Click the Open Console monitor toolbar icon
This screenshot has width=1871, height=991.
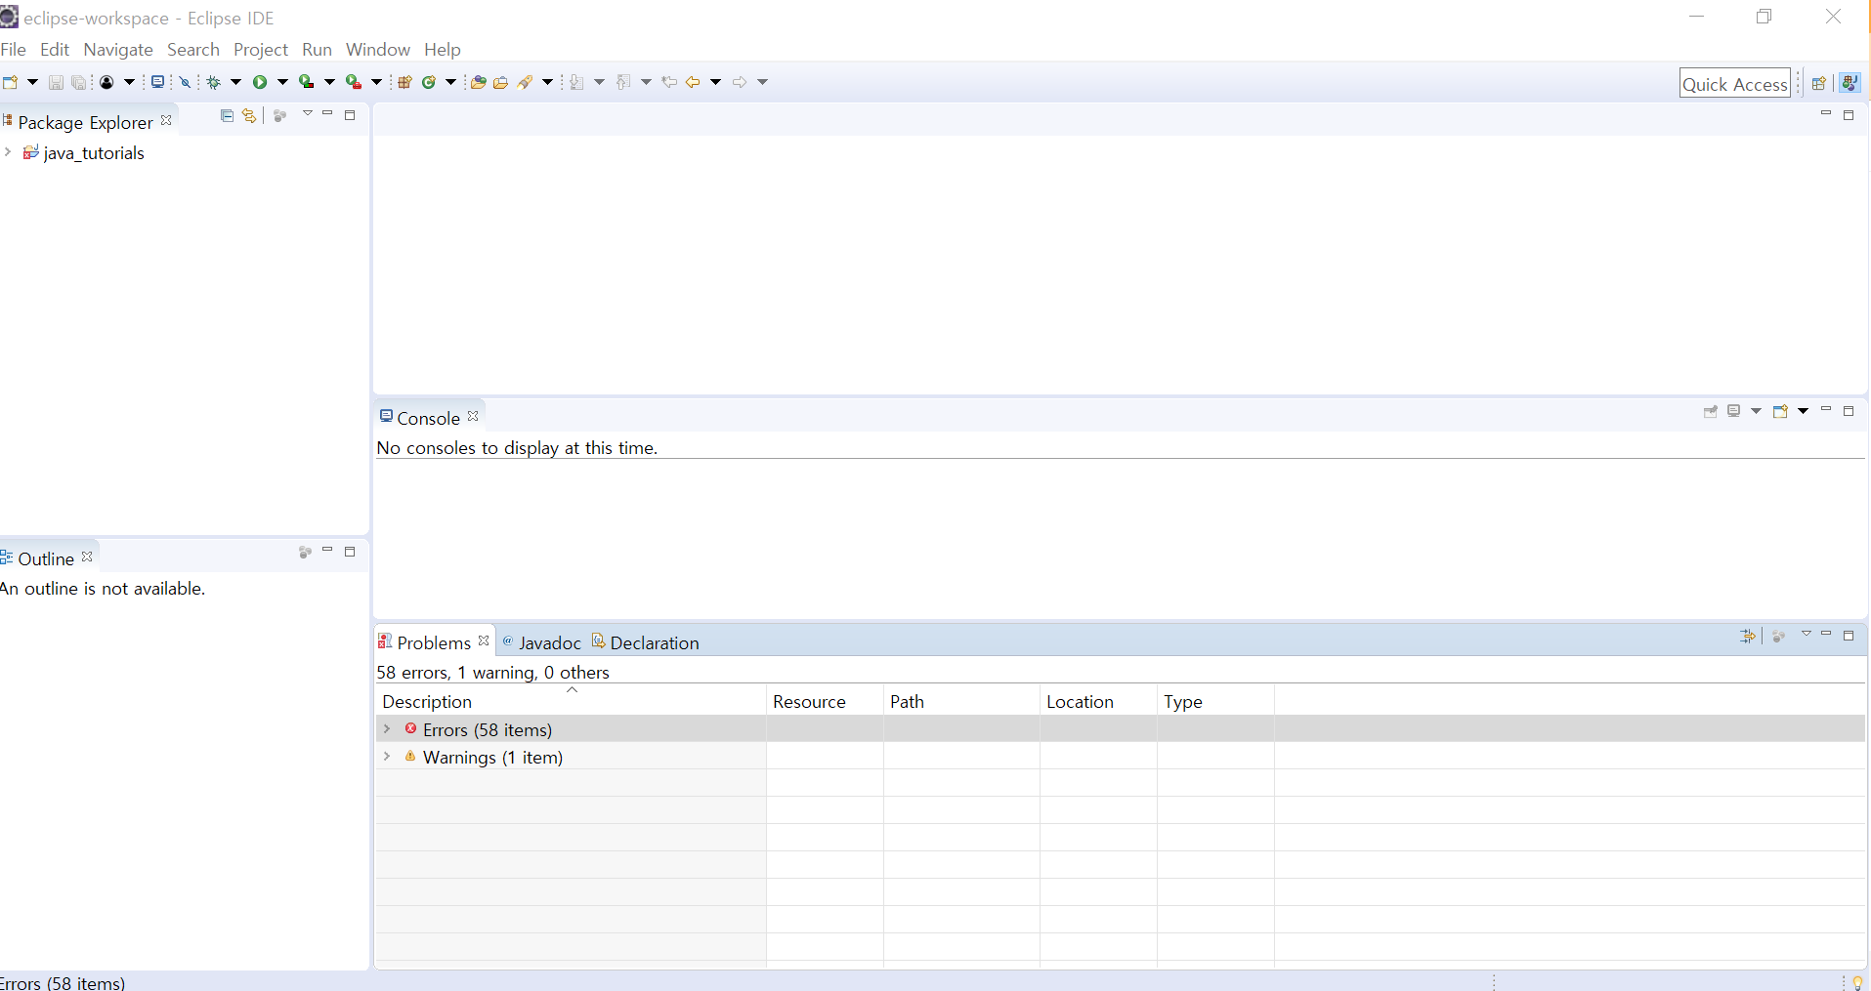pyautogui.click(x=157, y=82)
